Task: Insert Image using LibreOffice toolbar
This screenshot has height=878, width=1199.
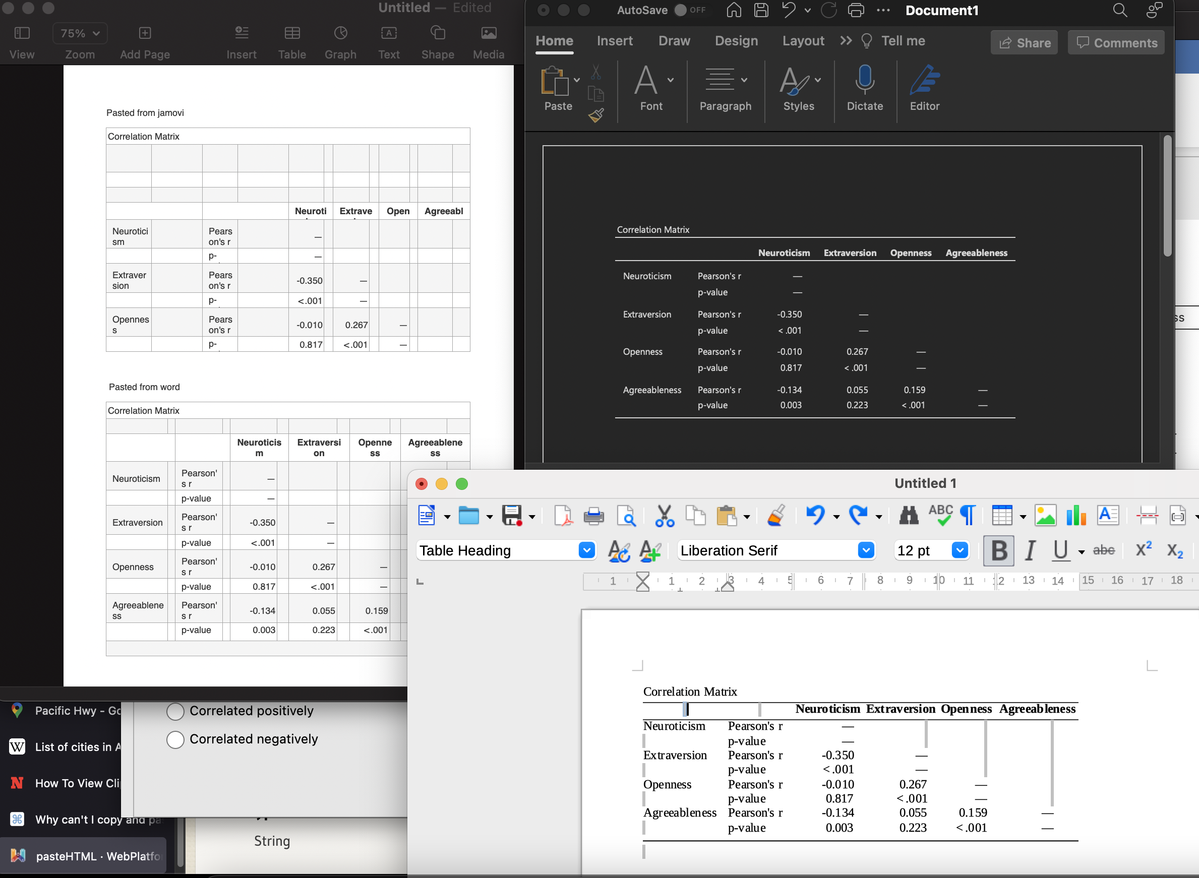Action: coord(1045,515)
